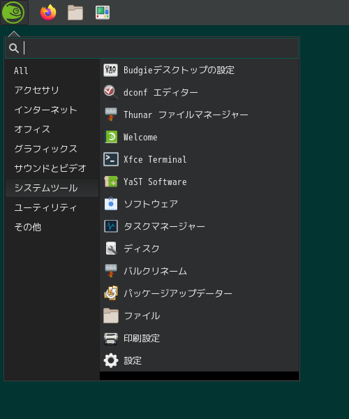
Task: Launch Firefox from the panel
Action: pyautogui.click(x=48, y=13)
